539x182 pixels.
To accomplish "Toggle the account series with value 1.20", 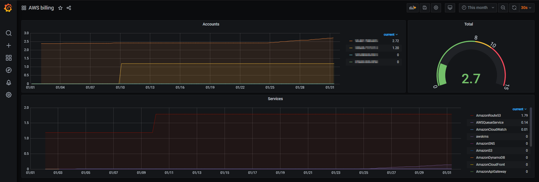I will 366,48.
